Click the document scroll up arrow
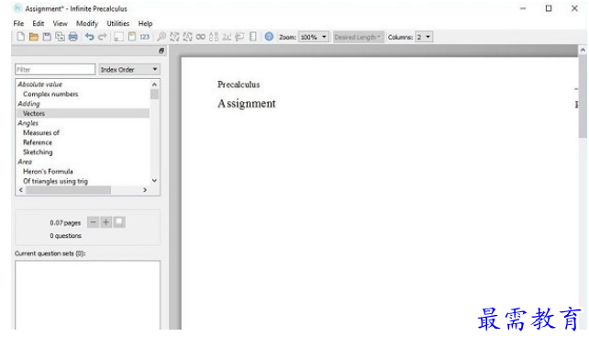Screen dimensions: 589x348 point(583,50)
